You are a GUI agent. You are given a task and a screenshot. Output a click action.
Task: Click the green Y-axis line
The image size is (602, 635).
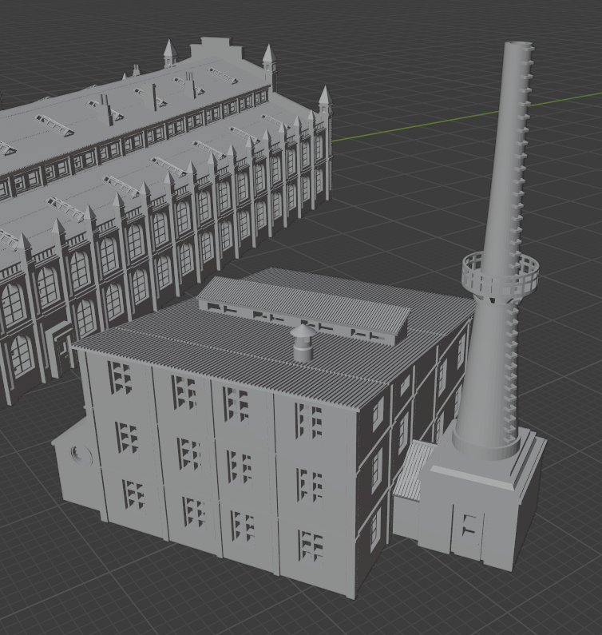pyautogui.click(x=465, y=117)
